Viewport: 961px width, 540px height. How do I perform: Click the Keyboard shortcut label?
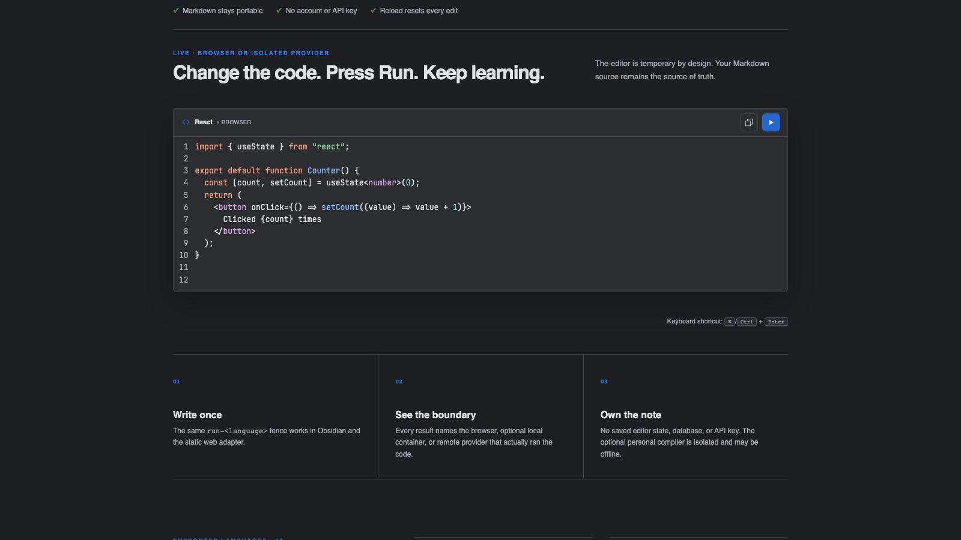(694, 322)
